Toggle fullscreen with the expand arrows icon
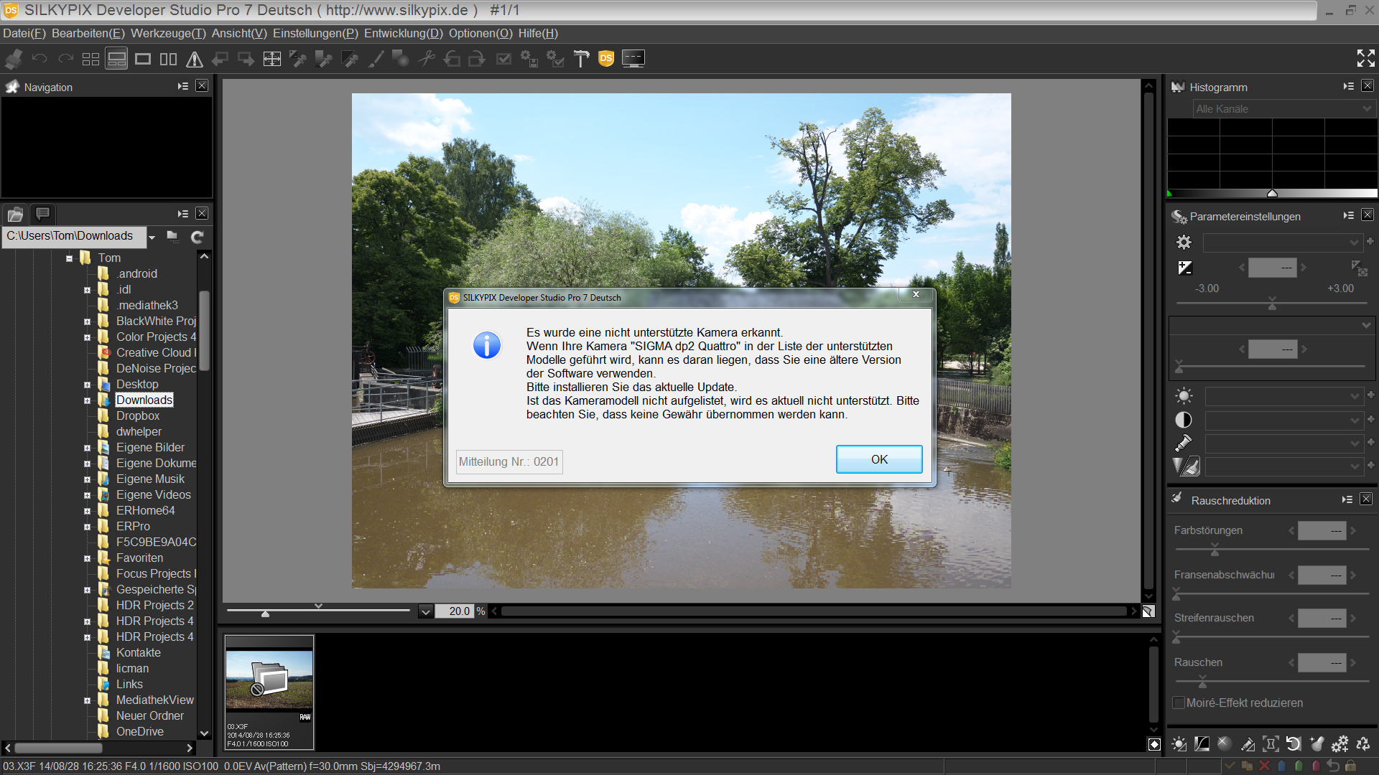 1365,58
